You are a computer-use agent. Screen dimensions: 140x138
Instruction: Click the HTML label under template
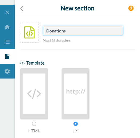34,131
